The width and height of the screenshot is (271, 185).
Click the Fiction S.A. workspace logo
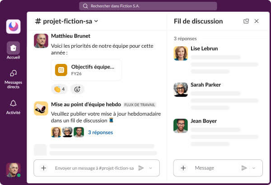(x=13, y=26)
